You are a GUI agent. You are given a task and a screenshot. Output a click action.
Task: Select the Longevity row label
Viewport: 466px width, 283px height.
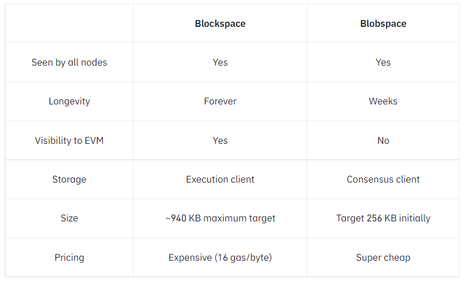click(69, 101)
